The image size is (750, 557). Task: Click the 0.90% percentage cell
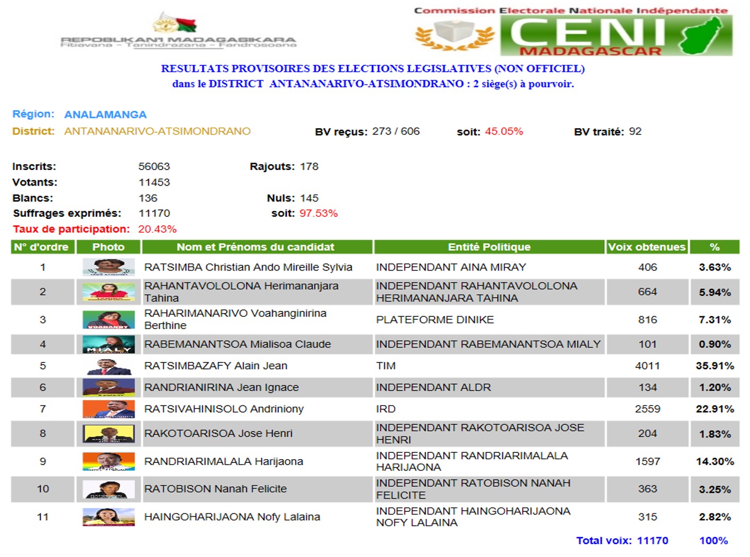pos(715,344)
